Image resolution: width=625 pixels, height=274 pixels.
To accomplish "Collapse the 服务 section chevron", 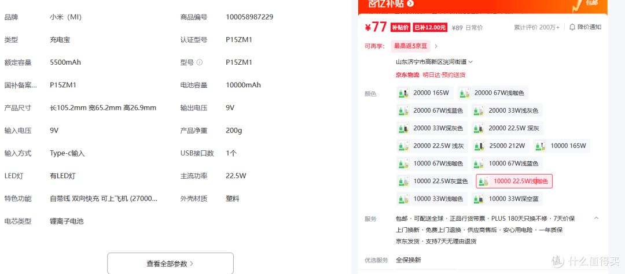I will pyautogui.click(x=596, y=219).
